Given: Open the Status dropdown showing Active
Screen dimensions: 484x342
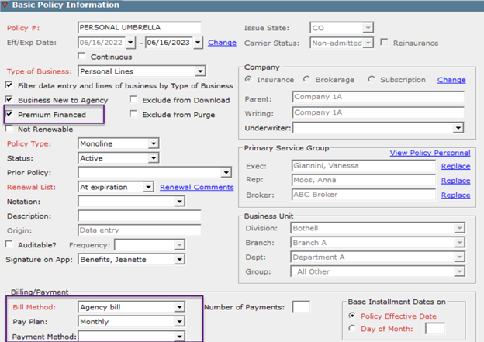Looking at the screenshot, I should pos(154,158).
